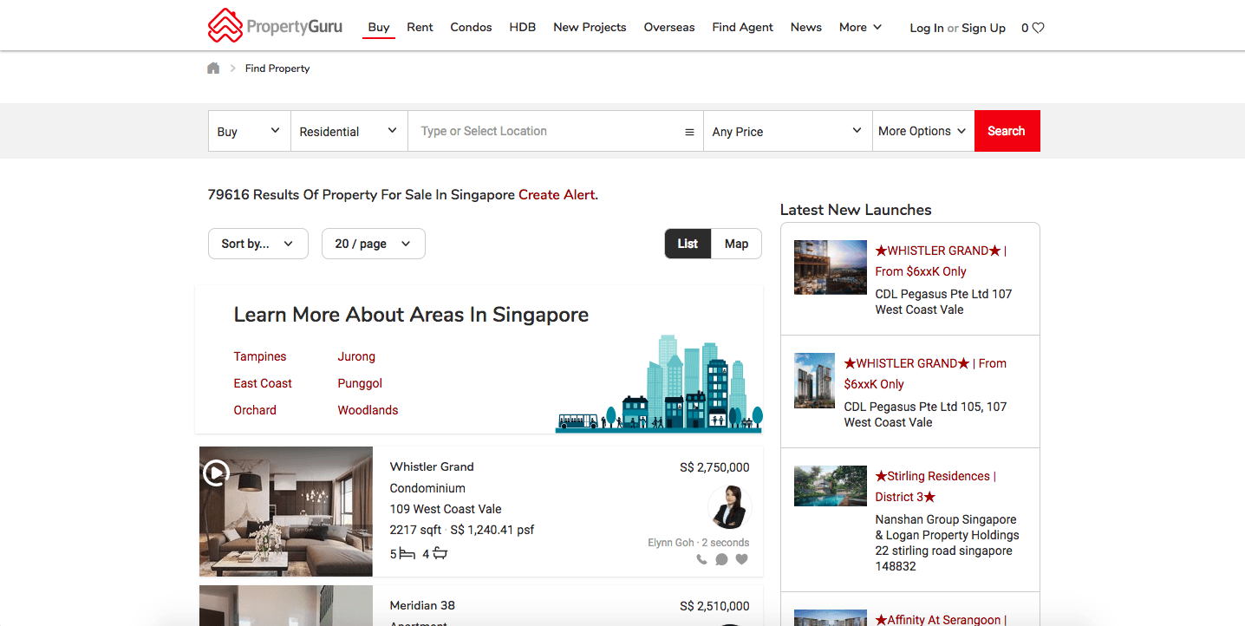The image size is (1245, 626).
Task: Click the home breadcrumb icon
Action: pos(213,68)
